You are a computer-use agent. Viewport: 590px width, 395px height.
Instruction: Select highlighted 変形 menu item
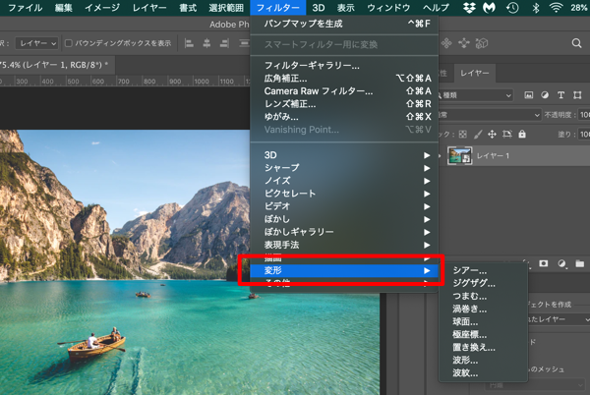(x=344, y=270)
